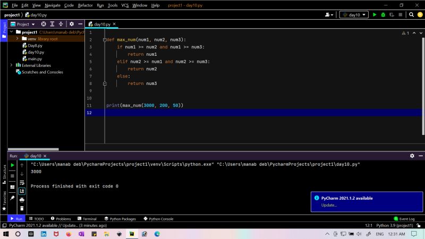This screenshot has height=239, width=425.
Task: Close the day10.py editor tab
Action: point(114,24)
